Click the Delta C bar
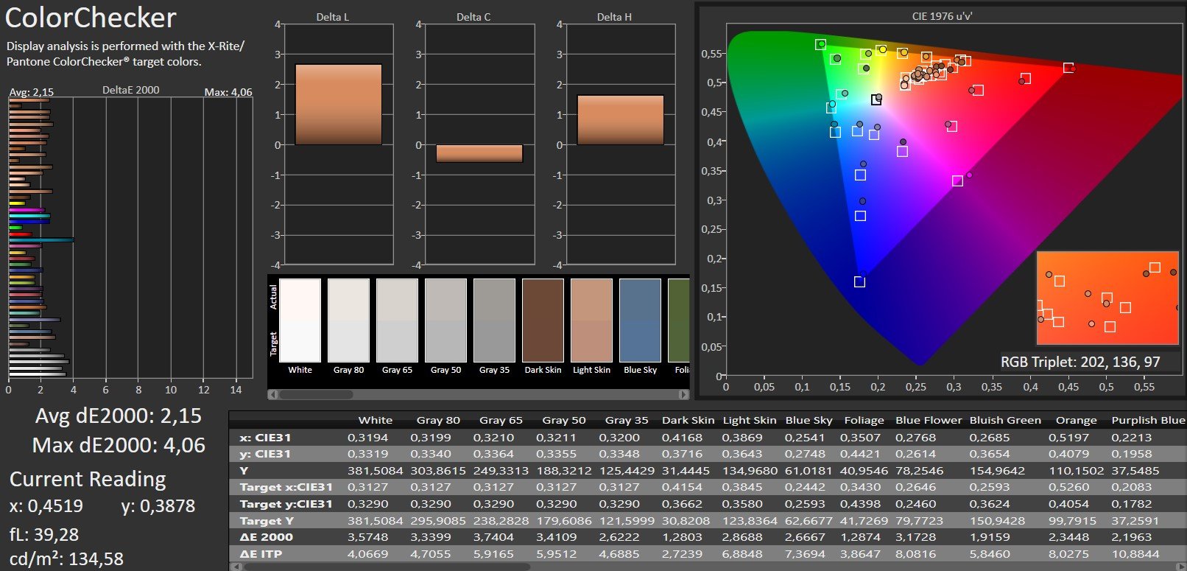This screenshot has width=1187, height=571. 479,153
